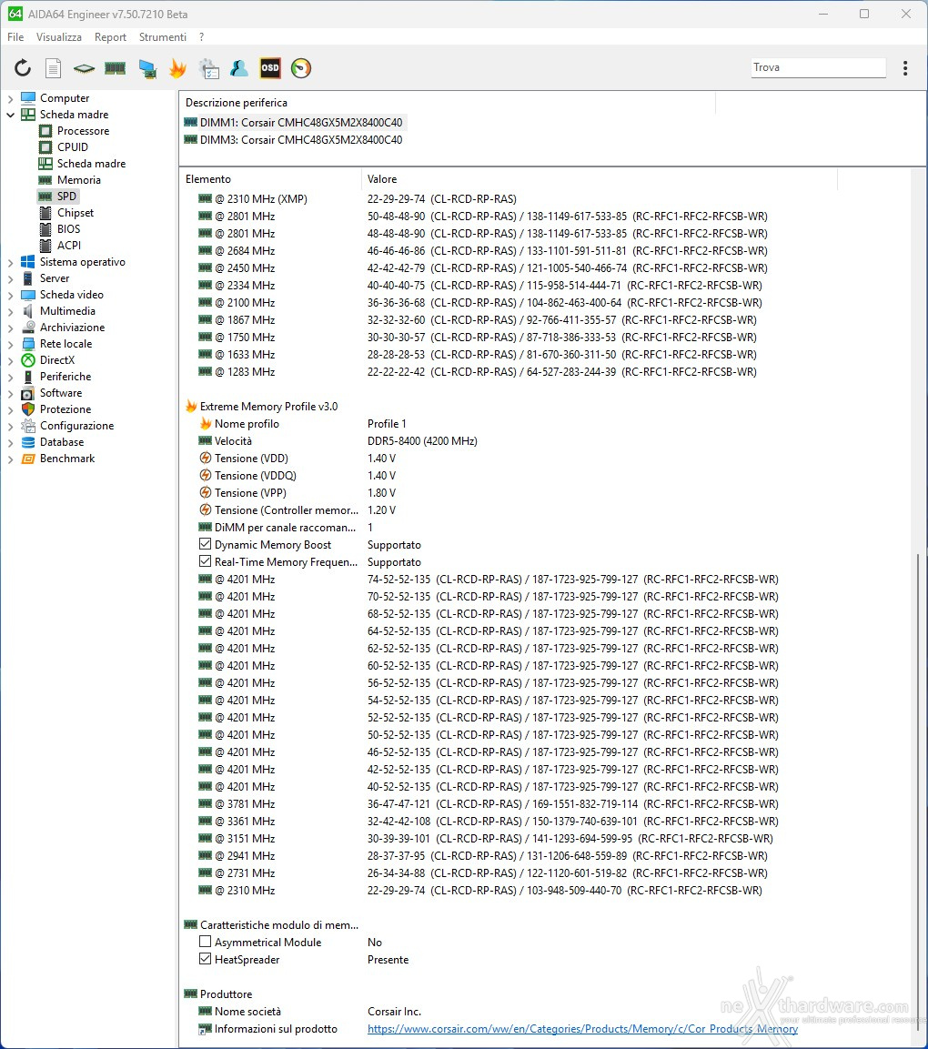
Task: Click the 'Corsair Inc.' company value
Action: tap(394, 1012)
